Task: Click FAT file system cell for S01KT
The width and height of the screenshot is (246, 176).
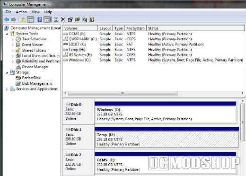Action: (130, 44)
